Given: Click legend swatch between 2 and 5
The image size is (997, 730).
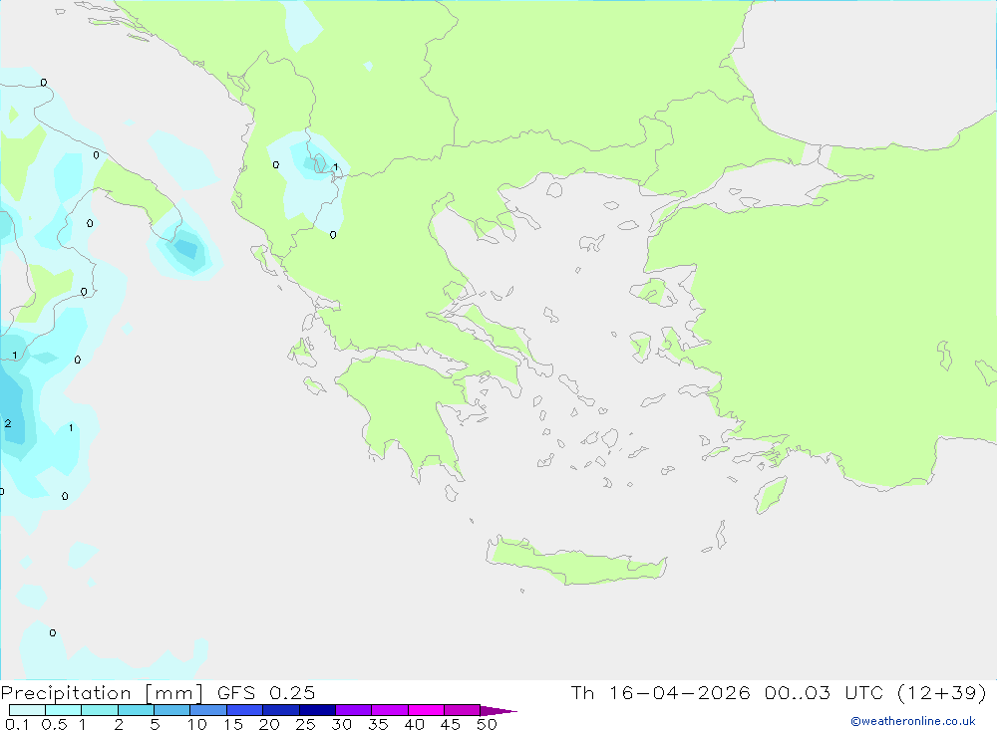Looking at the screenshot, I should click(136, 710).
